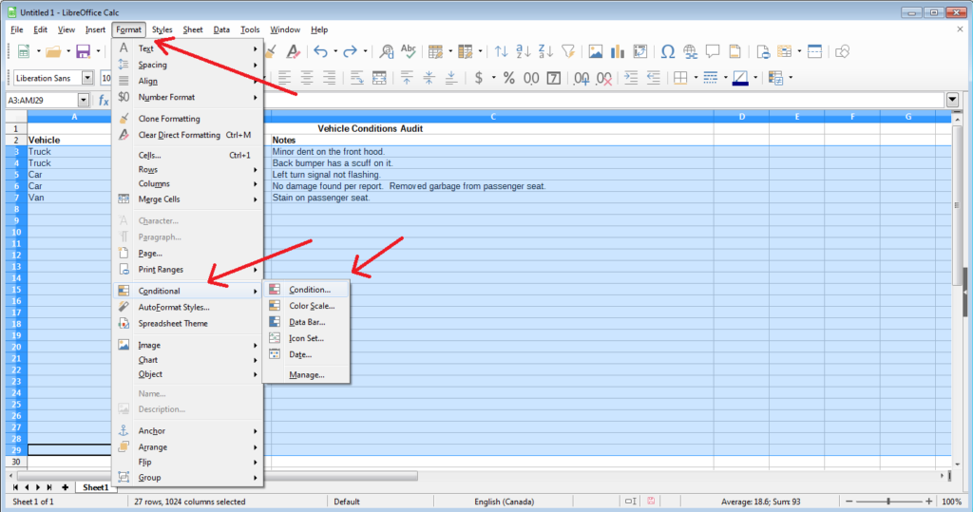Choose Color Scale... in the submenu

pos(312,306)
